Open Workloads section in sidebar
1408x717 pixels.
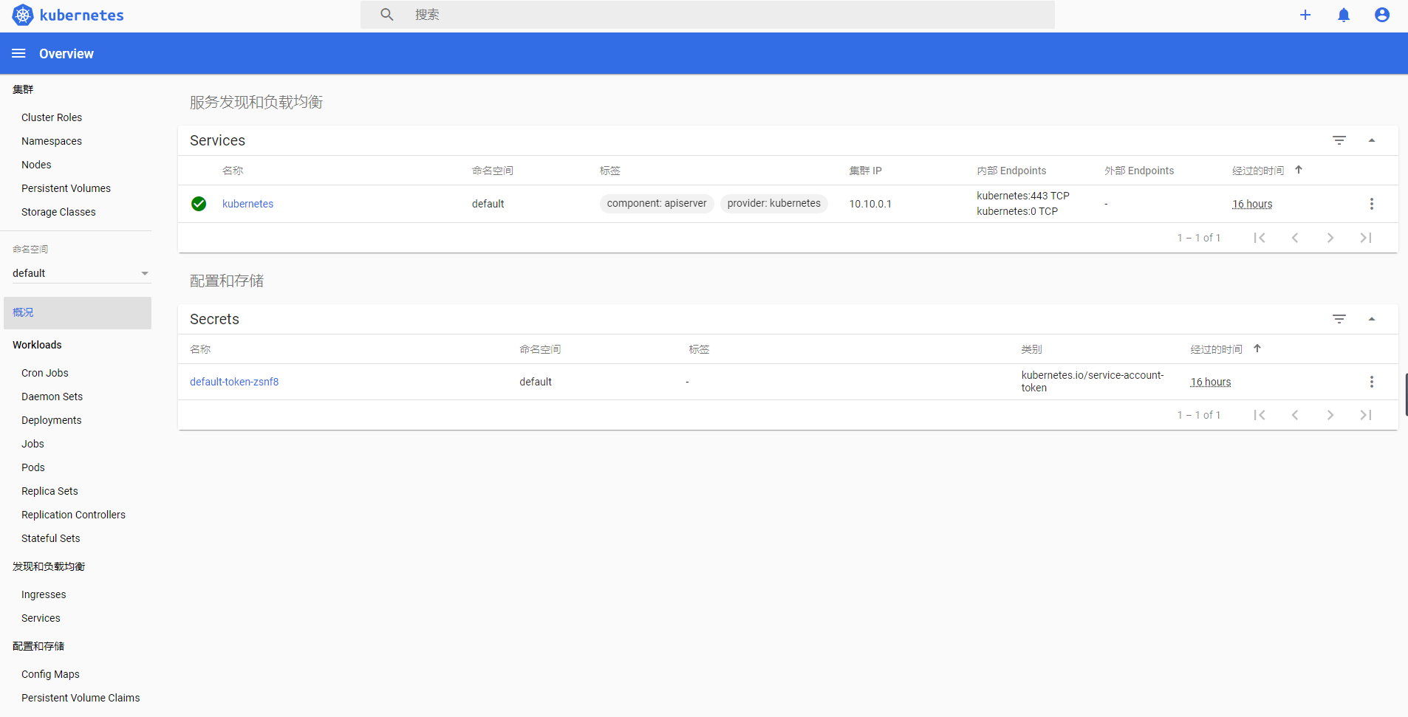coord(37,345)
